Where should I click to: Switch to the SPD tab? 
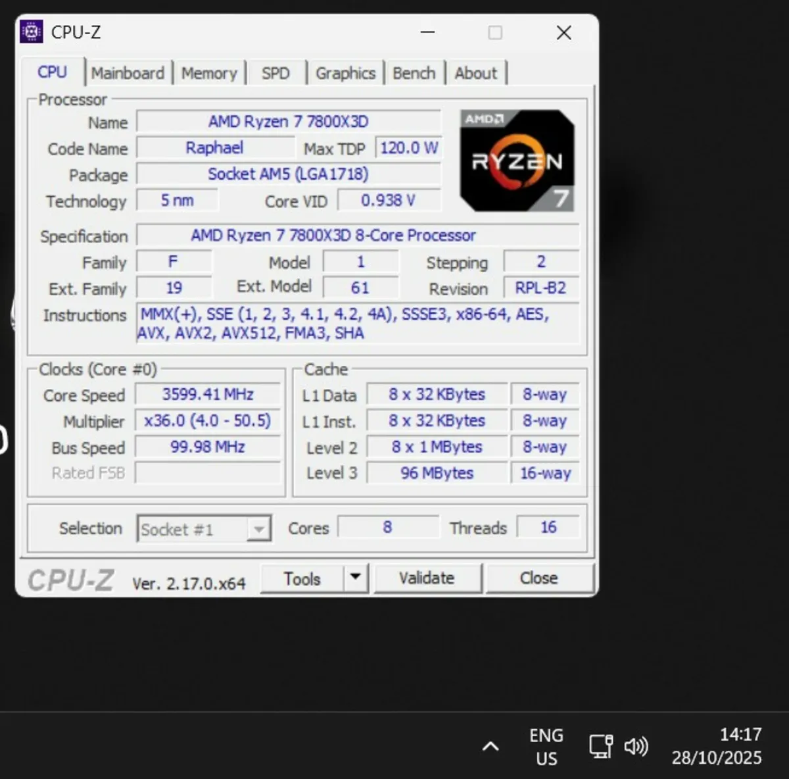pyautogui.click(x=275, y=72)
